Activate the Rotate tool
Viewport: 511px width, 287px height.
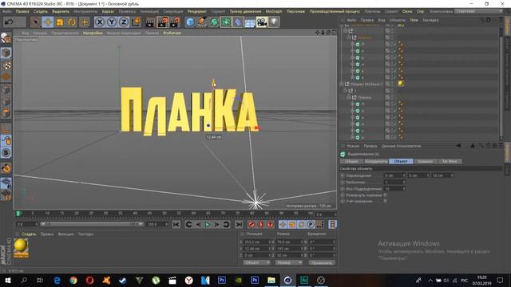coord(72,22)
